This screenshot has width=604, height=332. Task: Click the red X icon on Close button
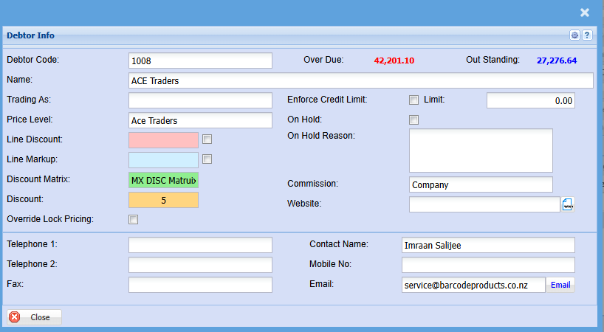tap(15, 317)
